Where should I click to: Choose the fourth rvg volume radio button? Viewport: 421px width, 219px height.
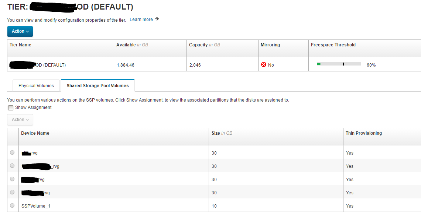12,192
